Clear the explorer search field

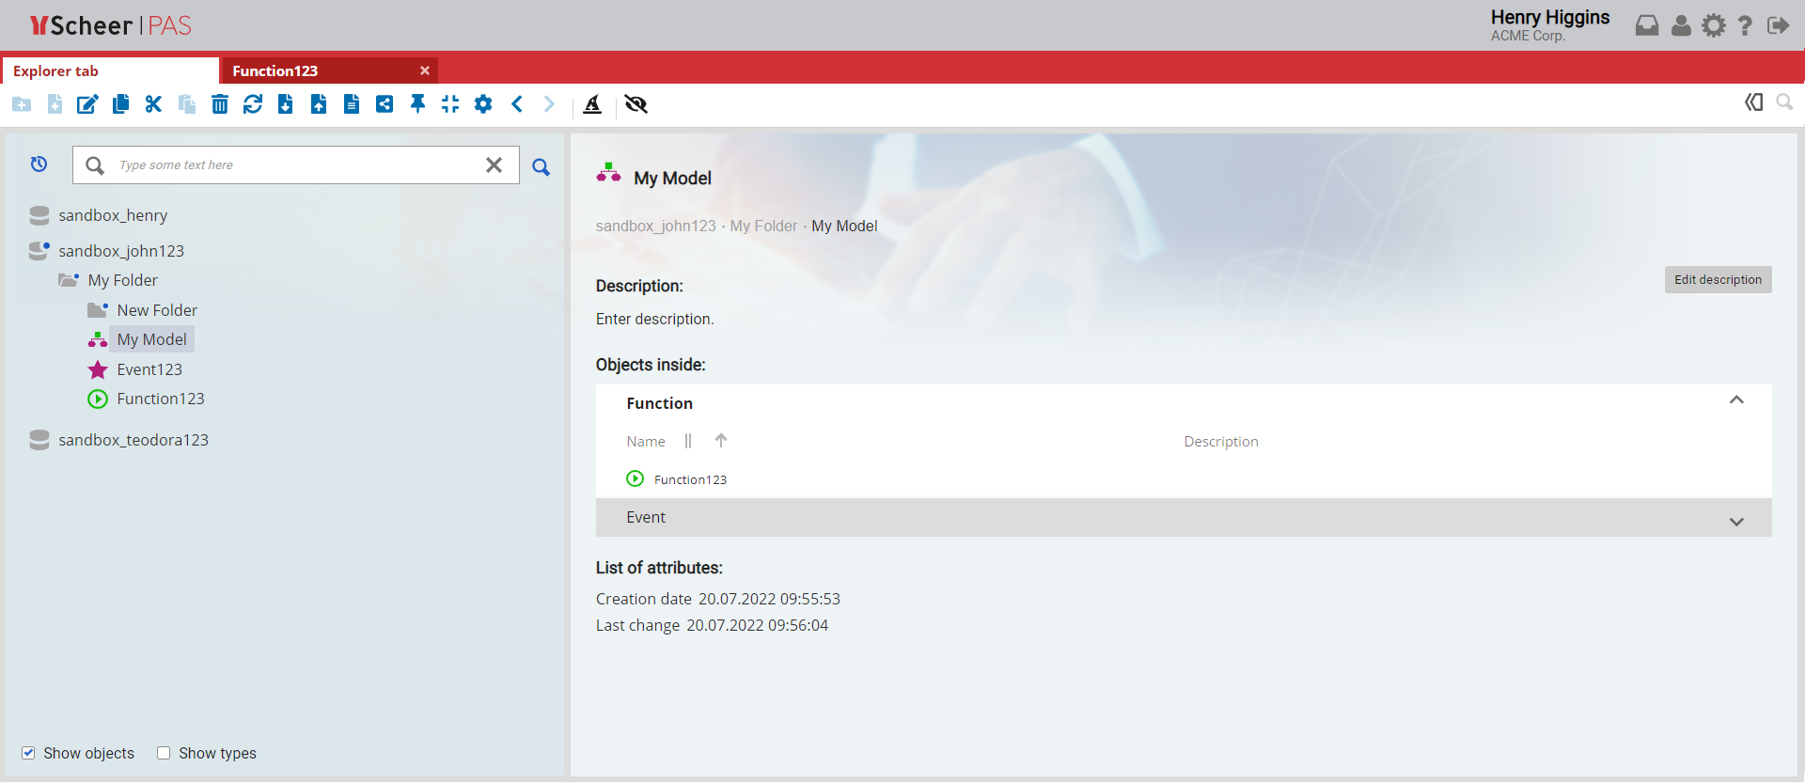point(494,165)
